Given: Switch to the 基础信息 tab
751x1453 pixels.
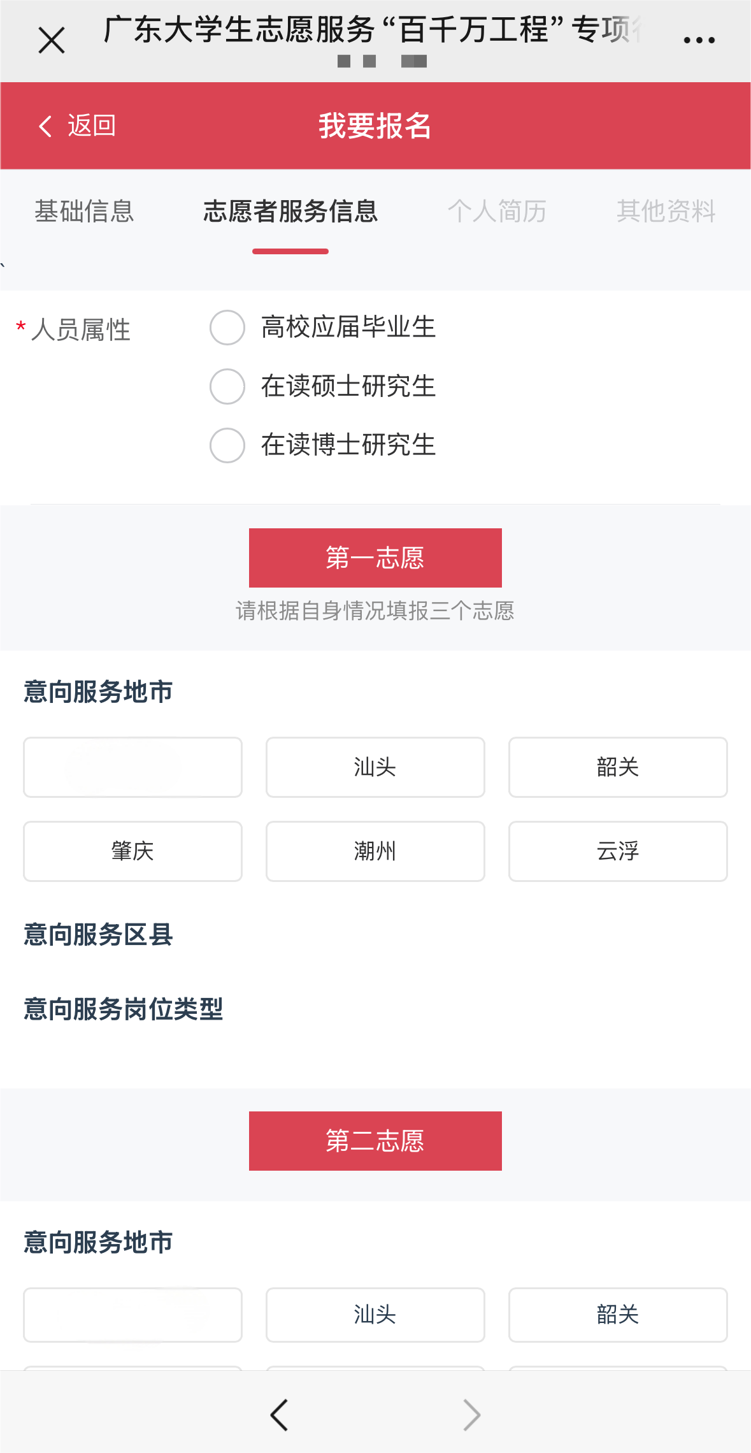Looking at the screenshot, I should point(84,211).
